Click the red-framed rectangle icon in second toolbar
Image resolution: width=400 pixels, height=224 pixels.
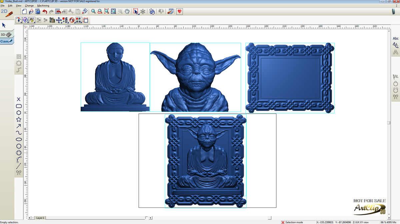pyautogui.click(x=85, y=20)
